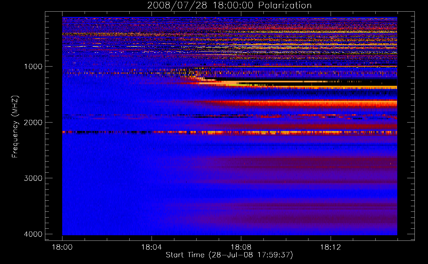Select the 2000 frequency tick label

tap(33, 122)
